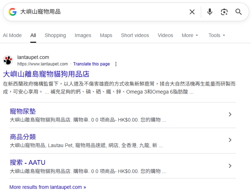Open the 寵物尿墊 sitelink
Viewport: 251px width, 191px height.
point(23,111)
